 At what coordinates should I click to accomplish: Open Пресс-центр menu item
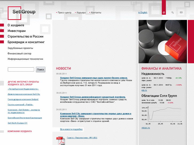[x=65, y=13]
